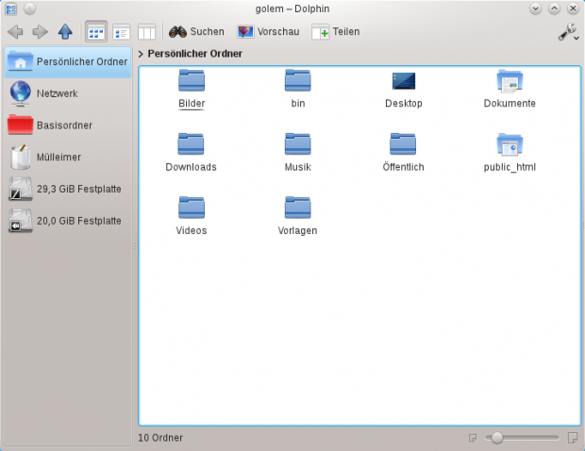Screen dimensions: 585x451
Task: Open the Suchen search tool
Action: point(196,31)
